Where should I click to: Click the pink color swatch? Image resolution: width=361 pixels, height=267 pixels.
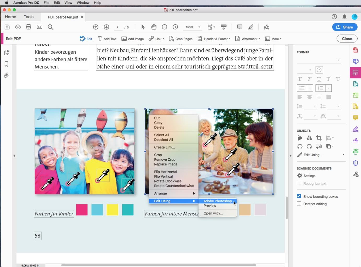tap(82, 210)
